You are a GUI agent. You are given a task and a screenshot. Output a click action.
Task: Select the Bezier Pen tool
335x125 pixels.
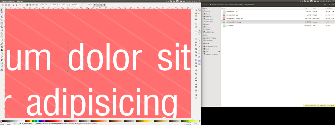tap(2, 43)
